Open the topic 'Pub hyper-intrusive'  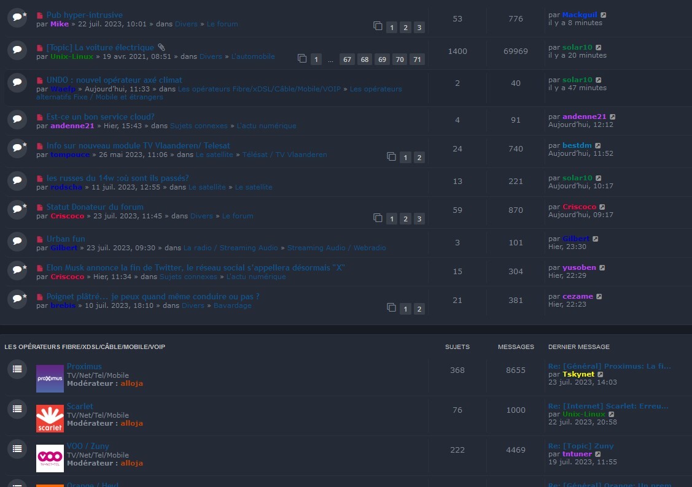(x=84, y=15)
